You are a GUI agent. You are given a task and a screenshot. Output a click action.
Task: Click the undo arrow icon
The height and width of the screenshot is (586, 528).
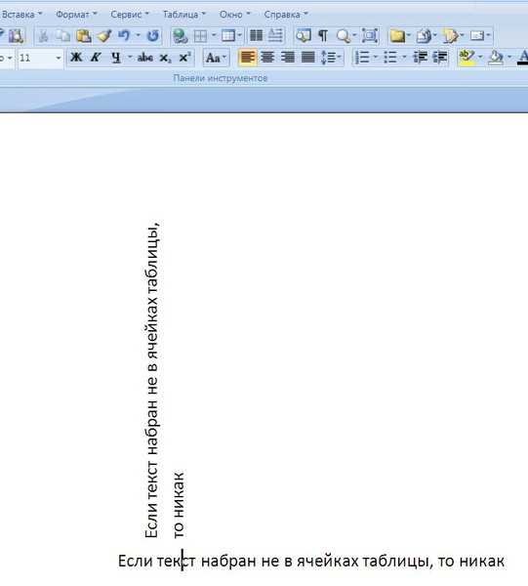tap(124, 36)
